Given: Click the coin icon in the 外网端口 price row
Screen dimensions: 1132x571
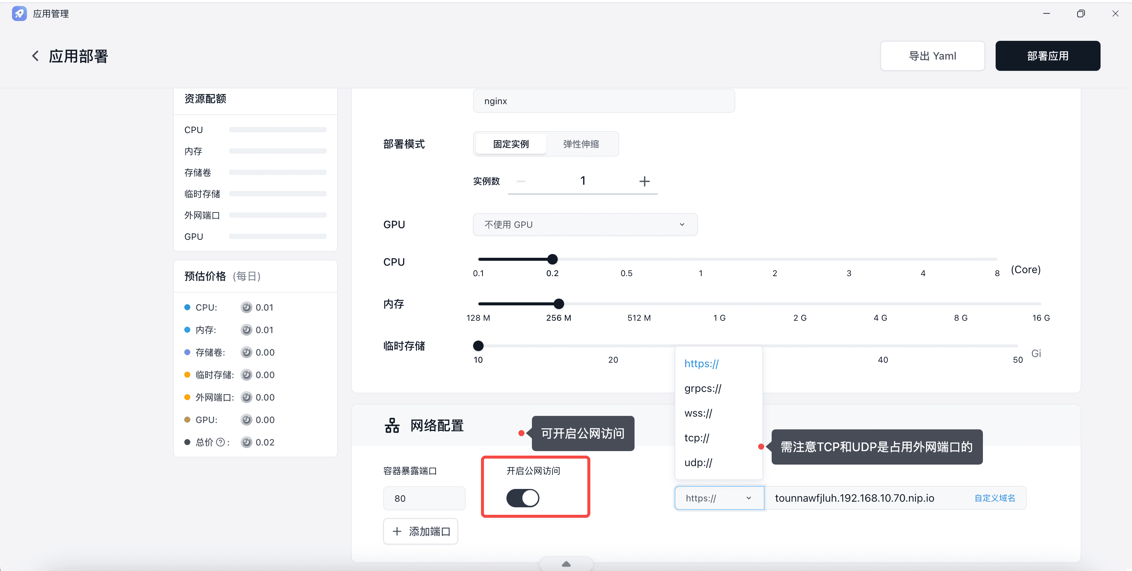Looking at the screenshot, I should coord(246,397).
